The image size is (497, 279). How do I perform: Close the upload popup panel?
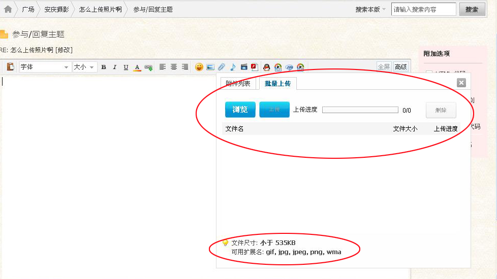tap(461, 83)
